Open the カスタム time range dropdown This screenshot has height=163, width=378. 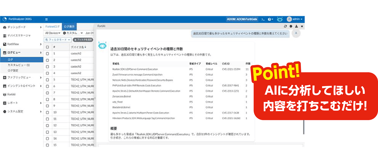tap(73, 33)
